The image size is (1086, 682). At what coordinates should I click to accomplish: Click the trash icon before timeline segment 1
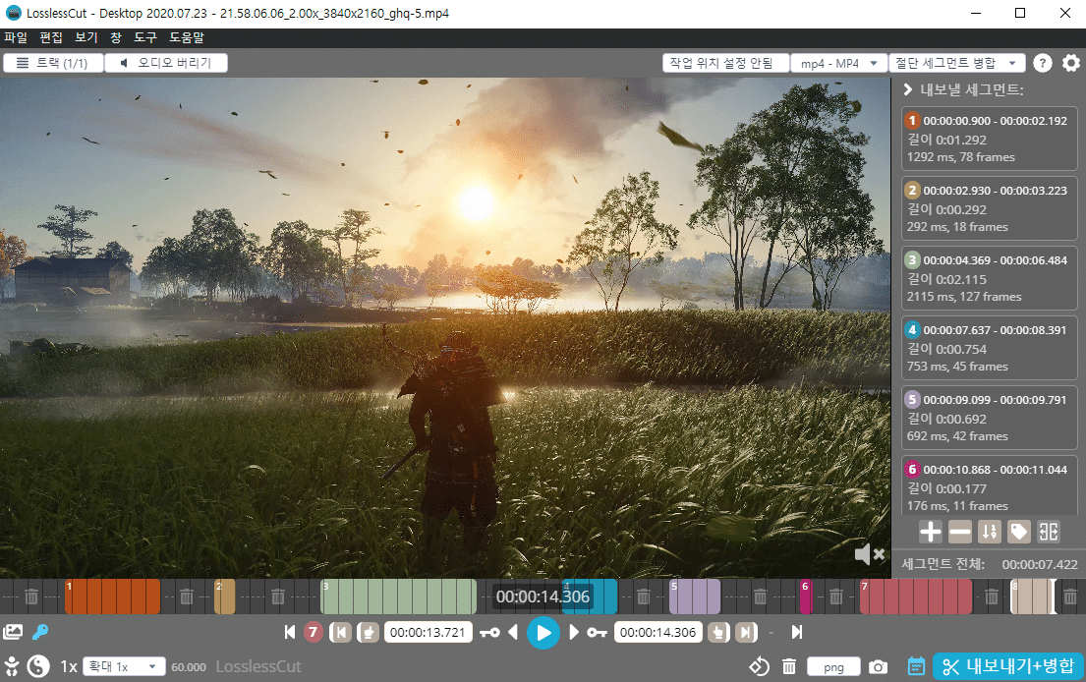click(x=31, y=597)
